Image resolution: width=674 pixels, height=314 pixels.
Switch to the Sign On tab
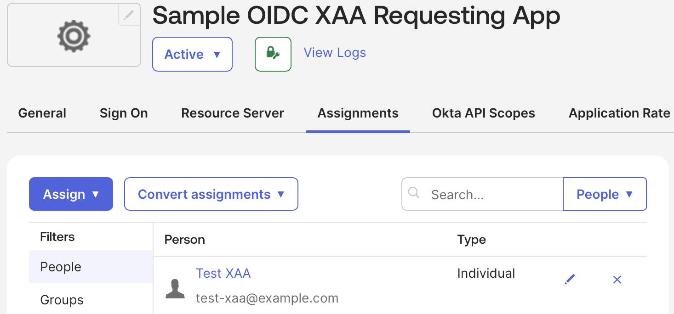(124, 113)
